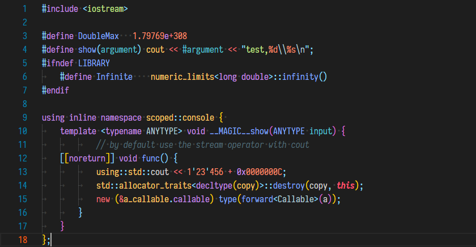Click line number 9 in the gutter
This screenshot has height=247, width=476.
(x=25, y=118)
